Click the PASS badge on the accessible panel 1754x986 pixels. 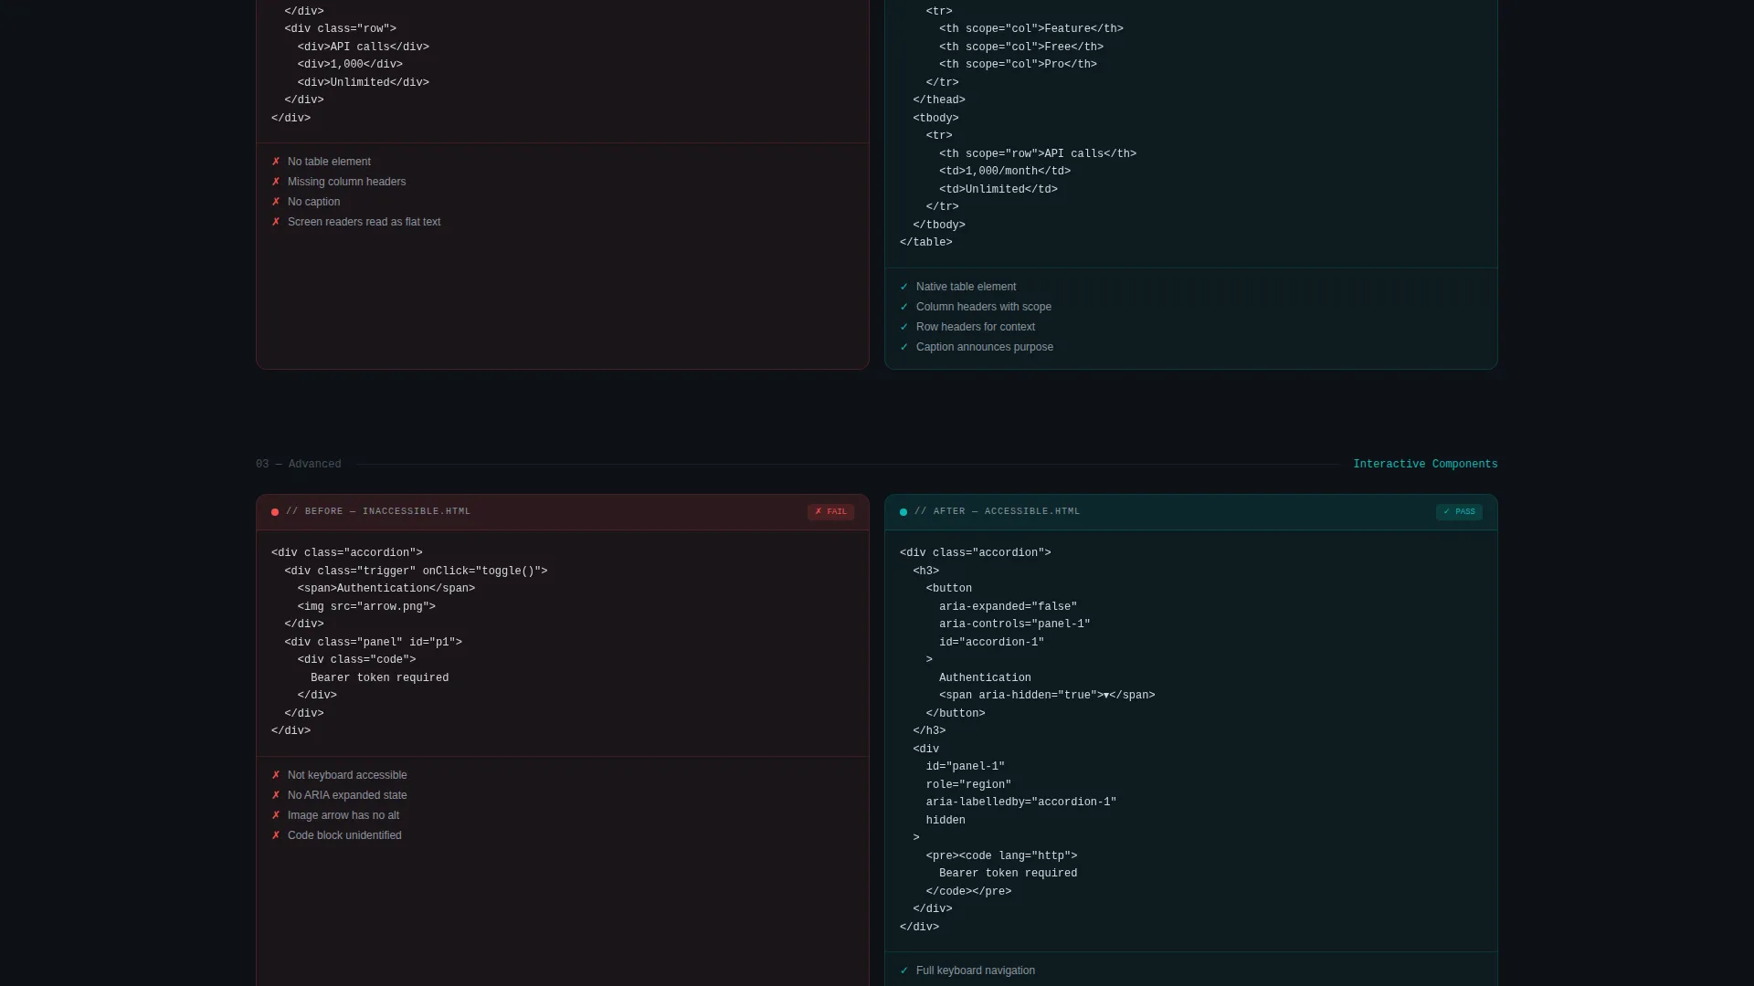tap(1459, 512)
